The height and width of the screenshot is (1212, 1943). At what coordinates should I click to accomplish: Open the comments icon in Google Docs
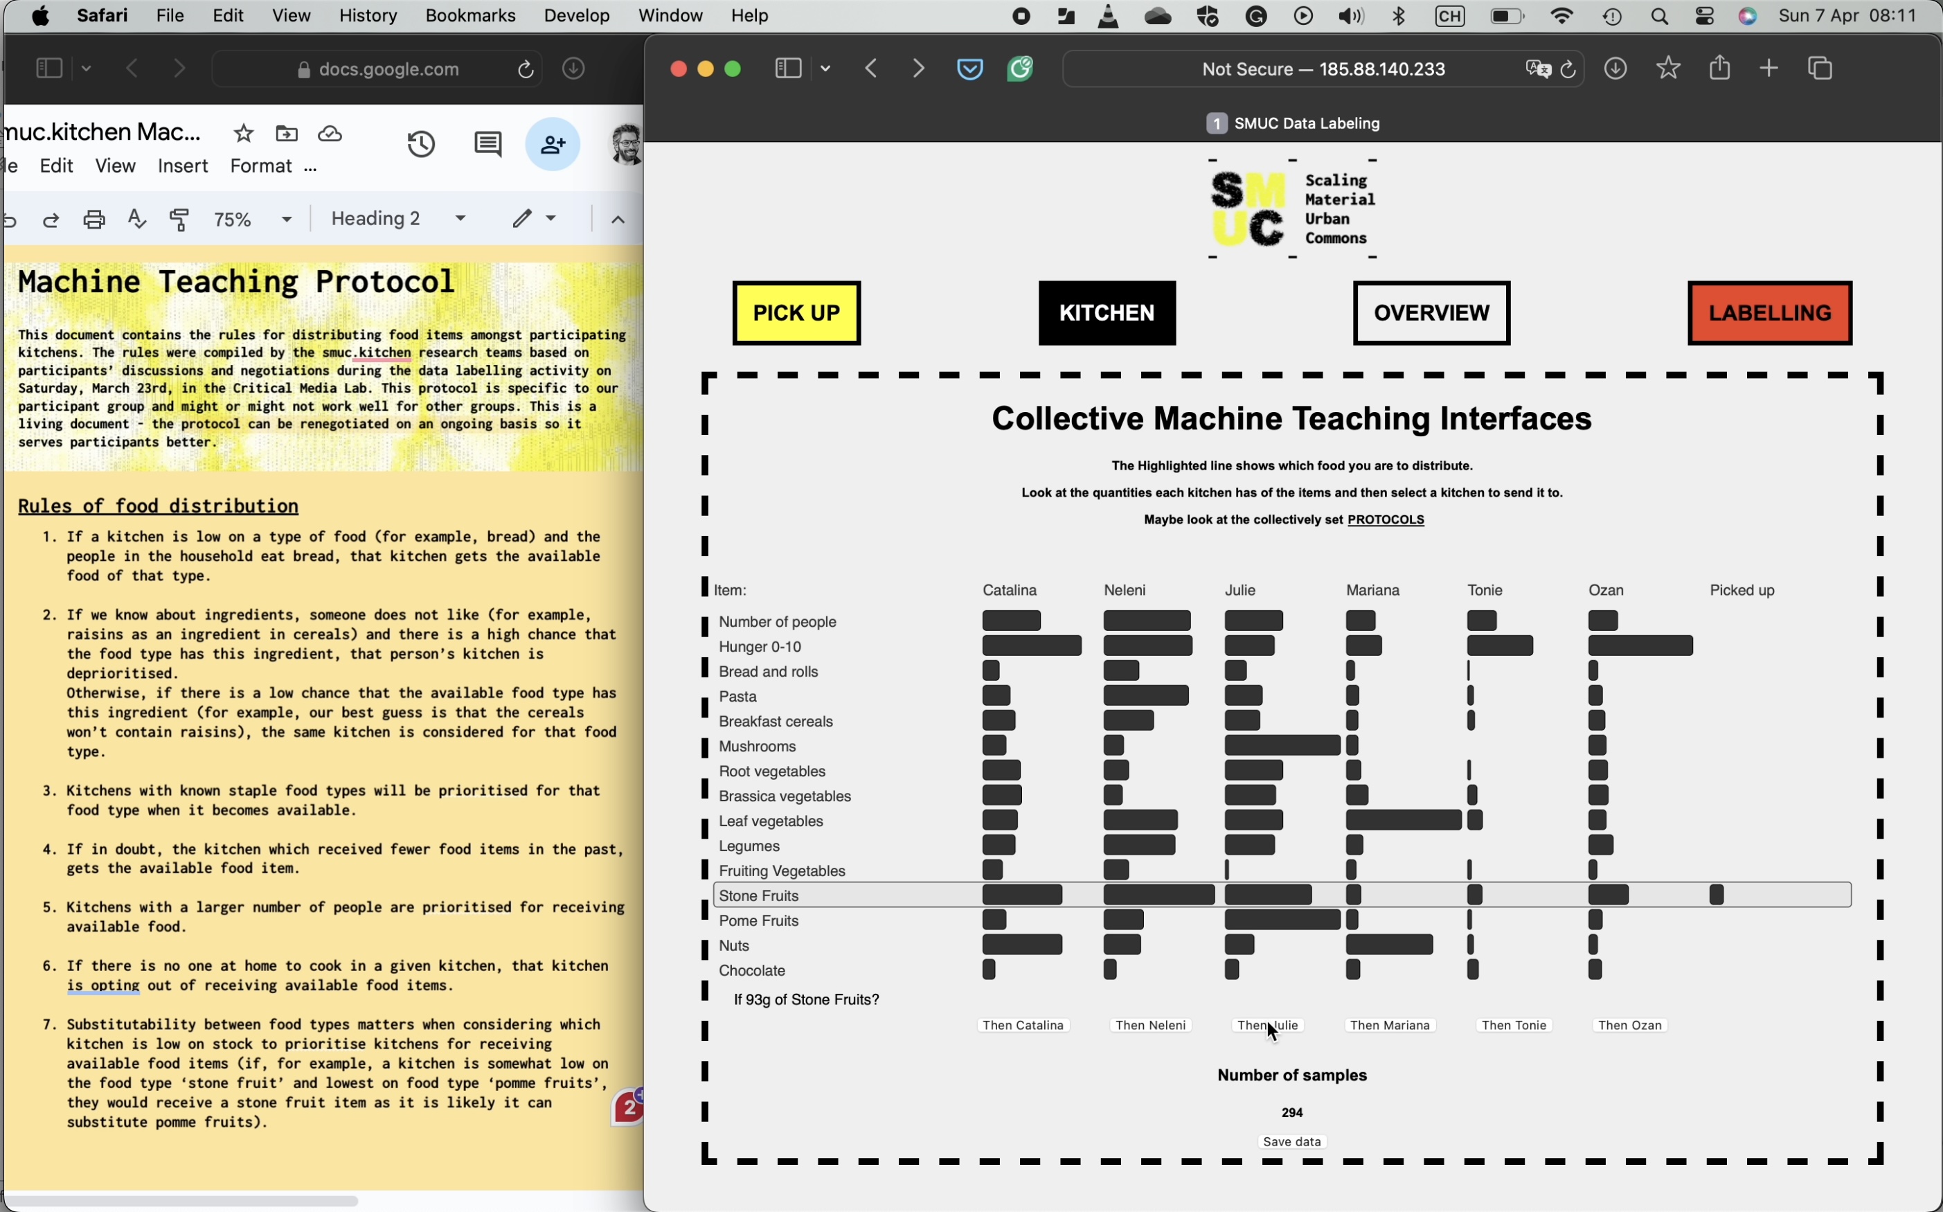(x=487, y=145)
